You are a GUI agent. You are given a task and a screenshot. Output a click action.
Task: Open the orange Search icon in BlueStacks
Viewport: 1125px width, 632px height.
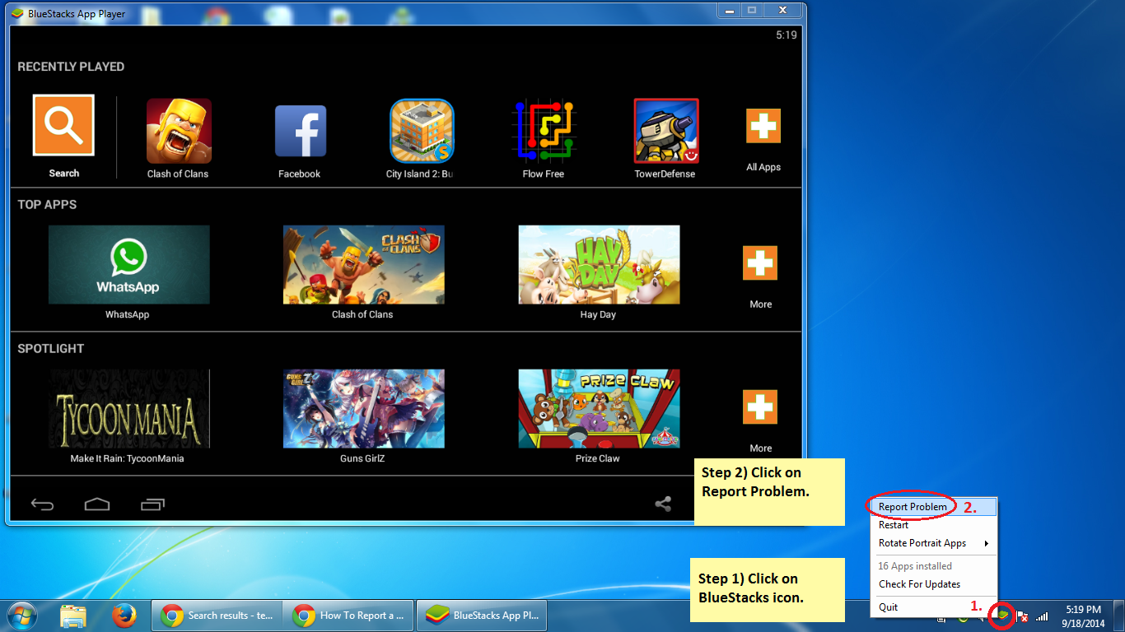[x=63, y=125]
